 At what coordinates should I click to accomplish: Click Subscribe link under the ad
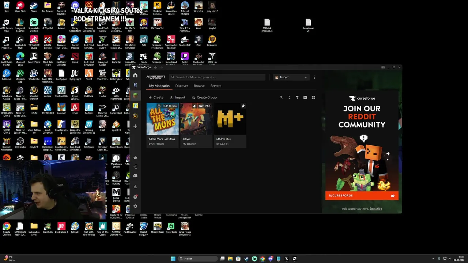pos(375,209)
